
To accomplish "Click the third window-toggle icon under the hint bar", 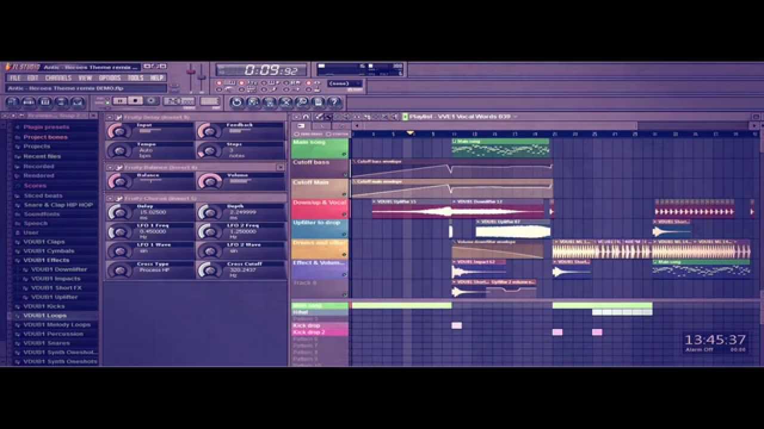I will point(45,102).
